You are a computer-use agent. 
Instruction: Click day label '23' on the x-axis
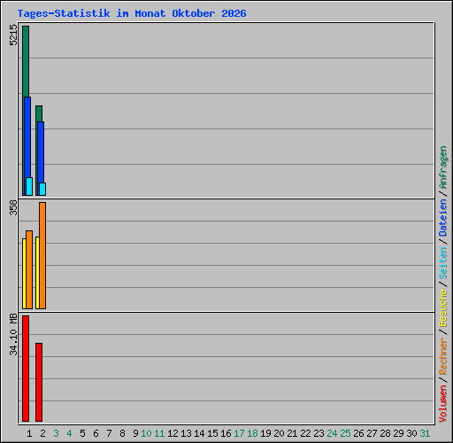pyautogui.click(x=319, y=433)
